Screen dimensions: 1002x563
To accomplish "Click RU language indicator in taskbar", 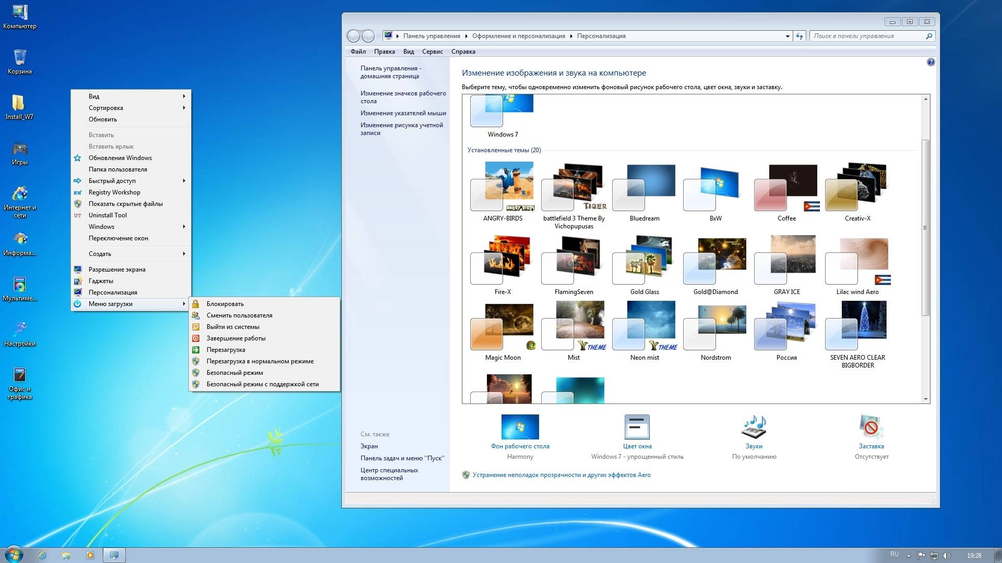I will pyautogui.click(x=894, y=555).
